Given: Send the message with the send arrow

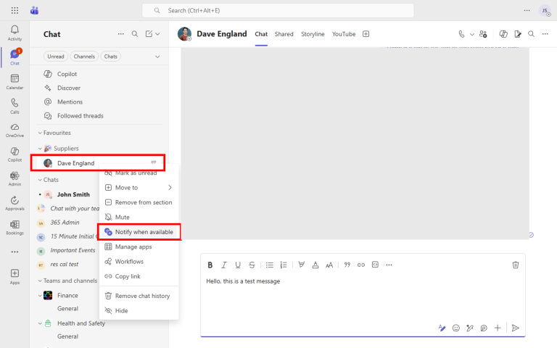Looking at the screenshot, I should point(516,328).
